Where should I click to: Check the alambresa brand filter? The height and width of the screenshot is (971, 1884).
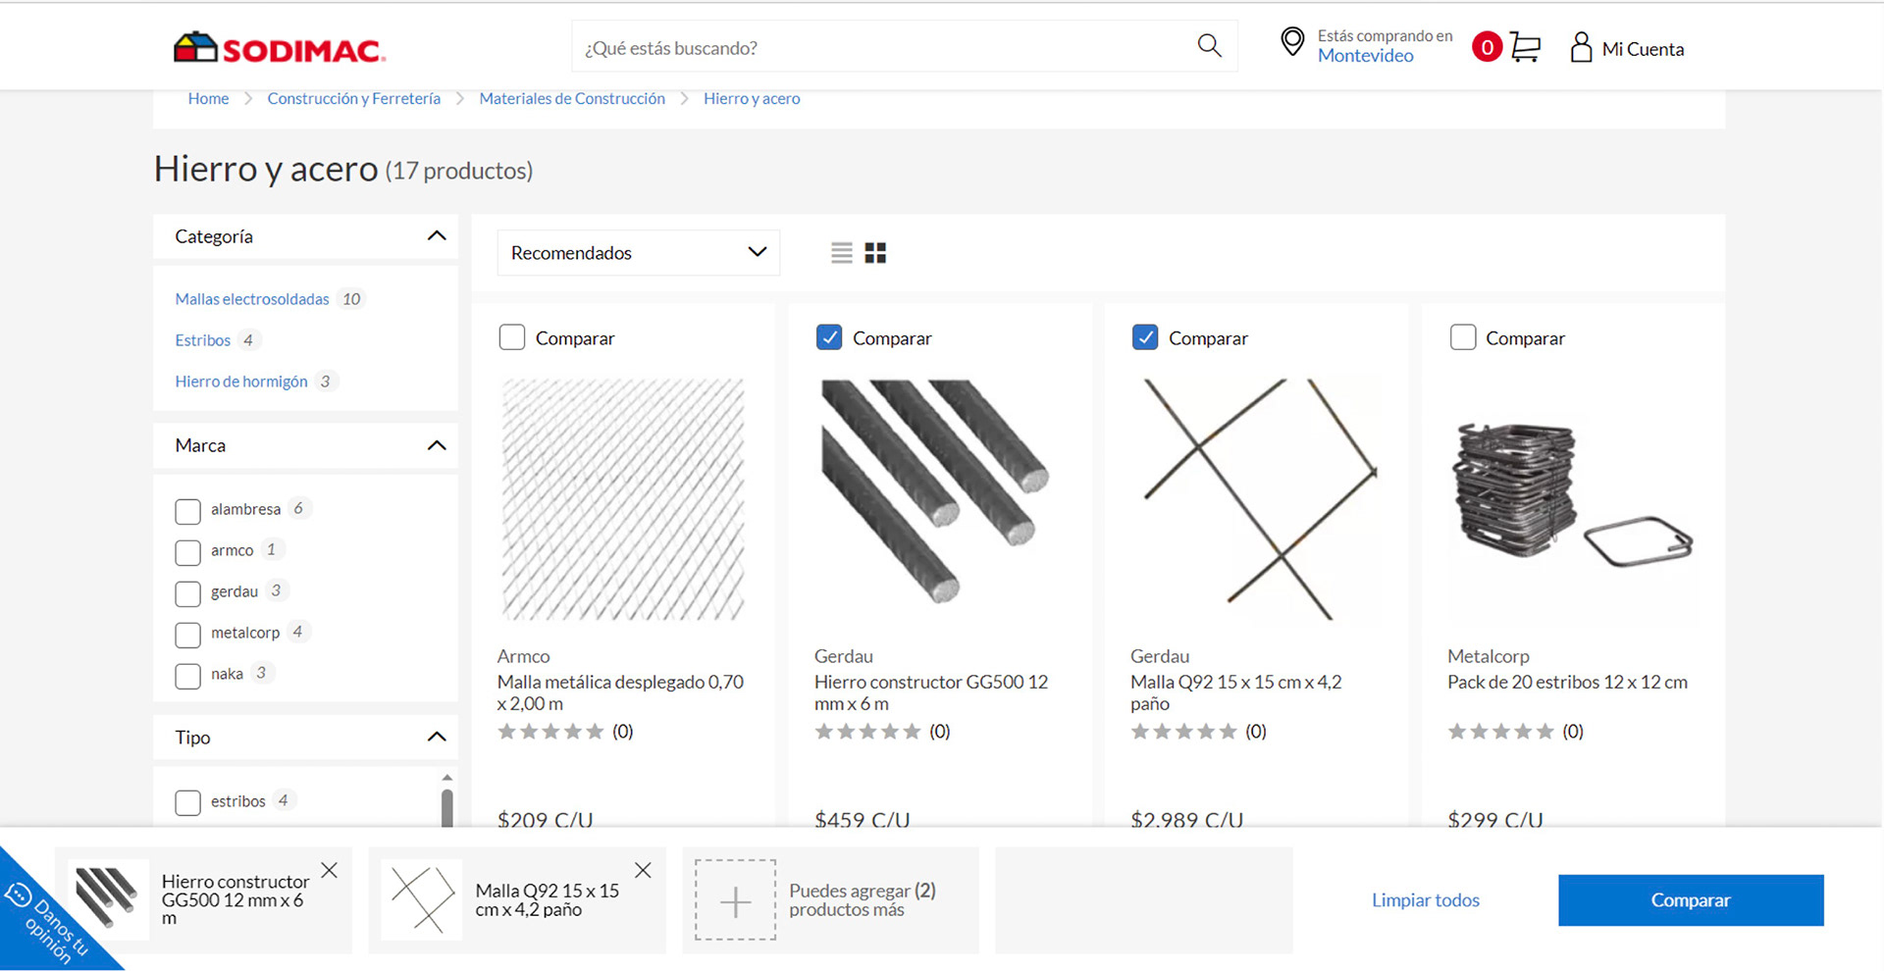click(187, 511)
